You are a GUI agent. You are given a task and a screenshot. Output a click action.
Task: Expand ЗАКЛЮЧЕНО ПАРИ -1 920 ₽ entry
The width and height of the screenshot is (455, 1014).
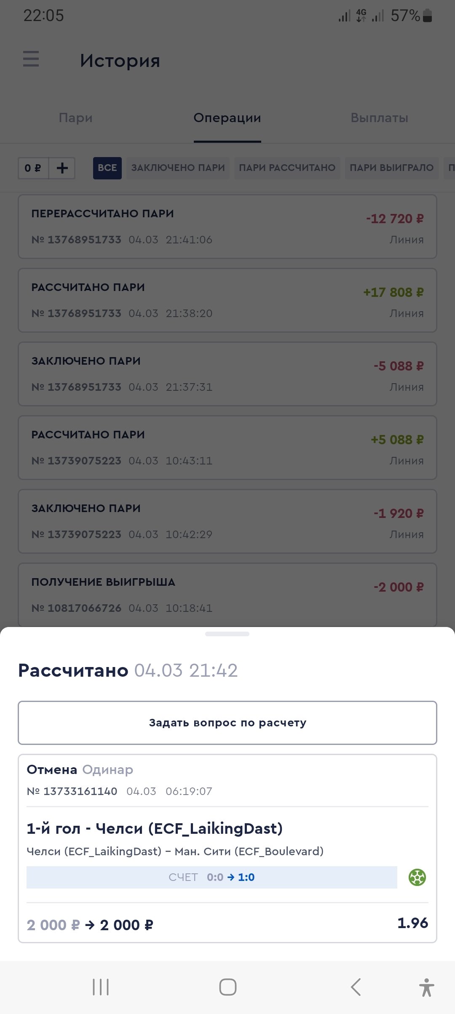(x=227, y=521)
